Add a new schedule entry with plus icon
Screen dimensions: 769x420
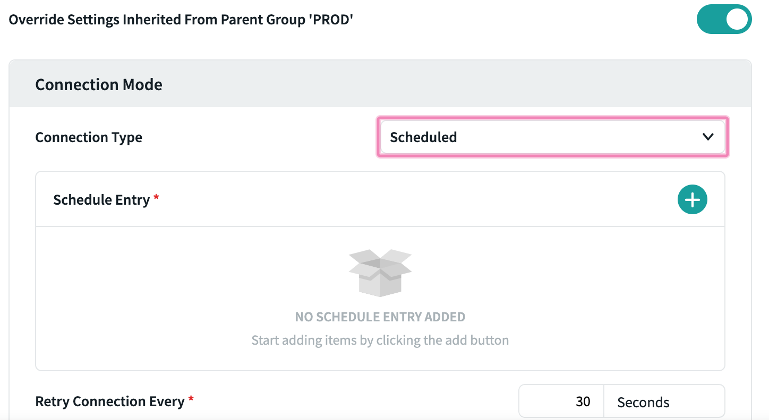[x=692, y=200]
